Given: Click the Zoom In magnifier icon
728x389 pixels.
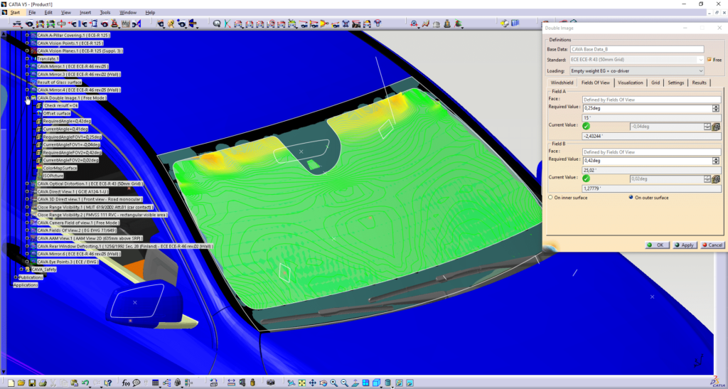Looking at the screenshot, I should click(x=334, y=383).
